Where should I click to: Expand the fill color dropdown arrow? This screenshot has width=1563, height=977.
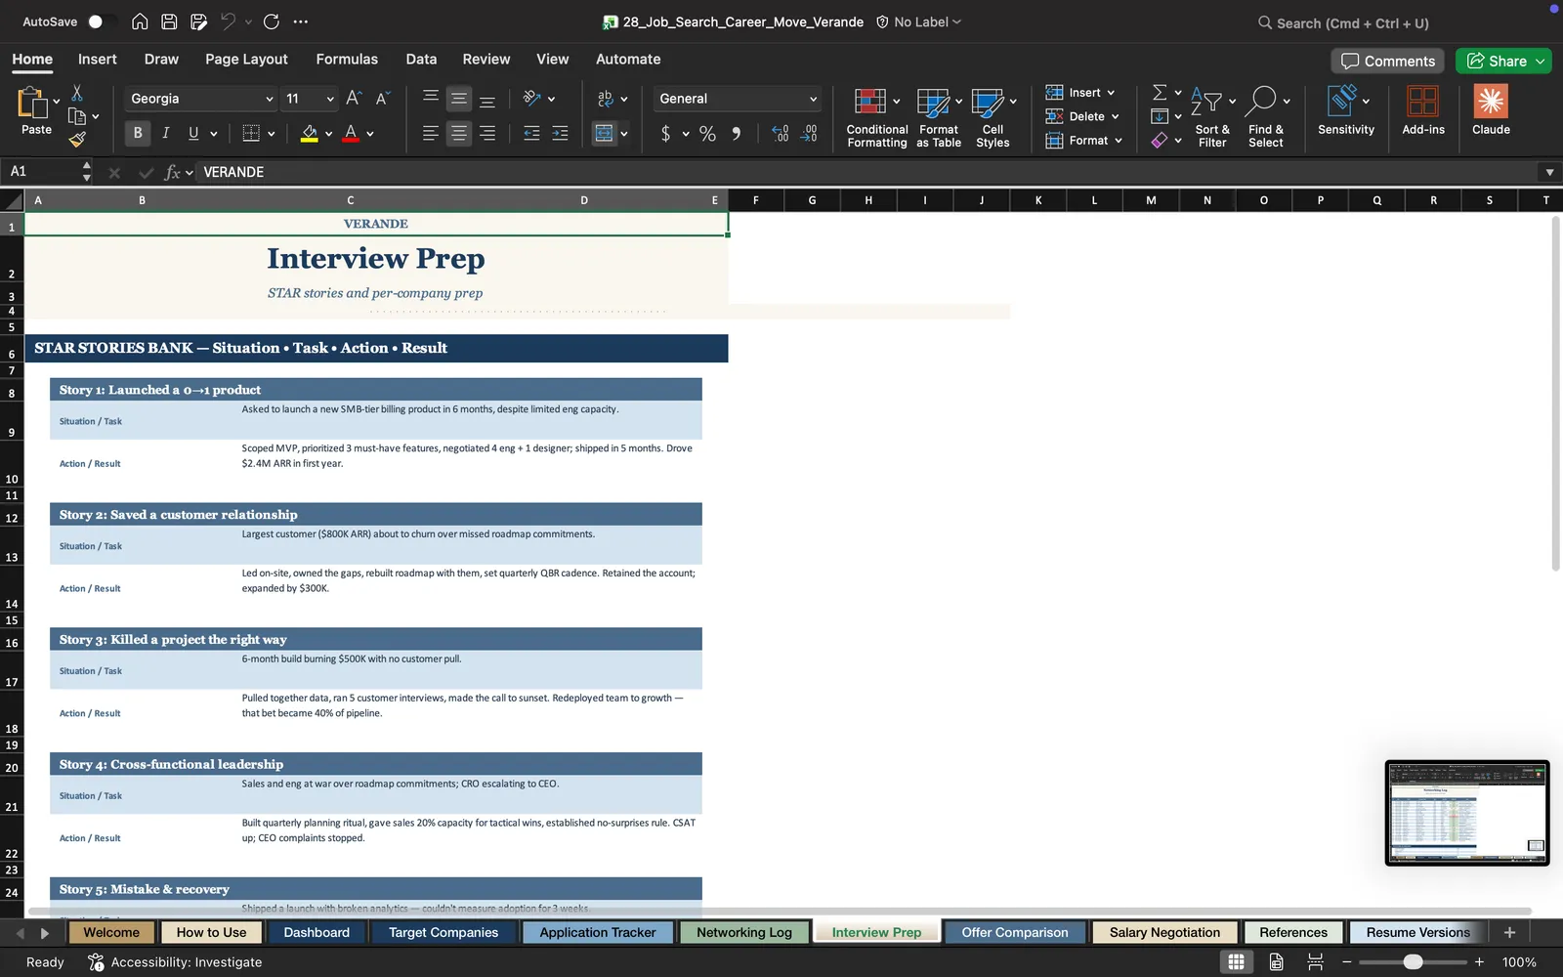[328, 134]
